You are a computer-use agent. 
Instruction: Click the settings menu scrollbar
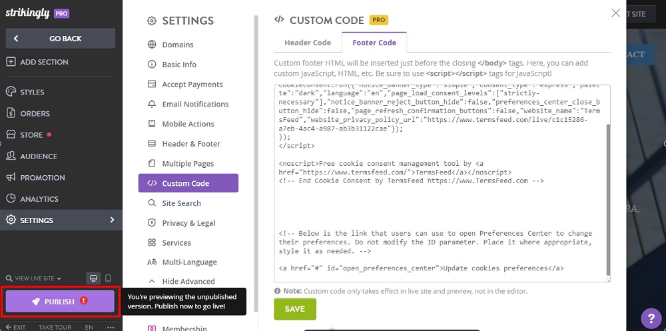256,164
